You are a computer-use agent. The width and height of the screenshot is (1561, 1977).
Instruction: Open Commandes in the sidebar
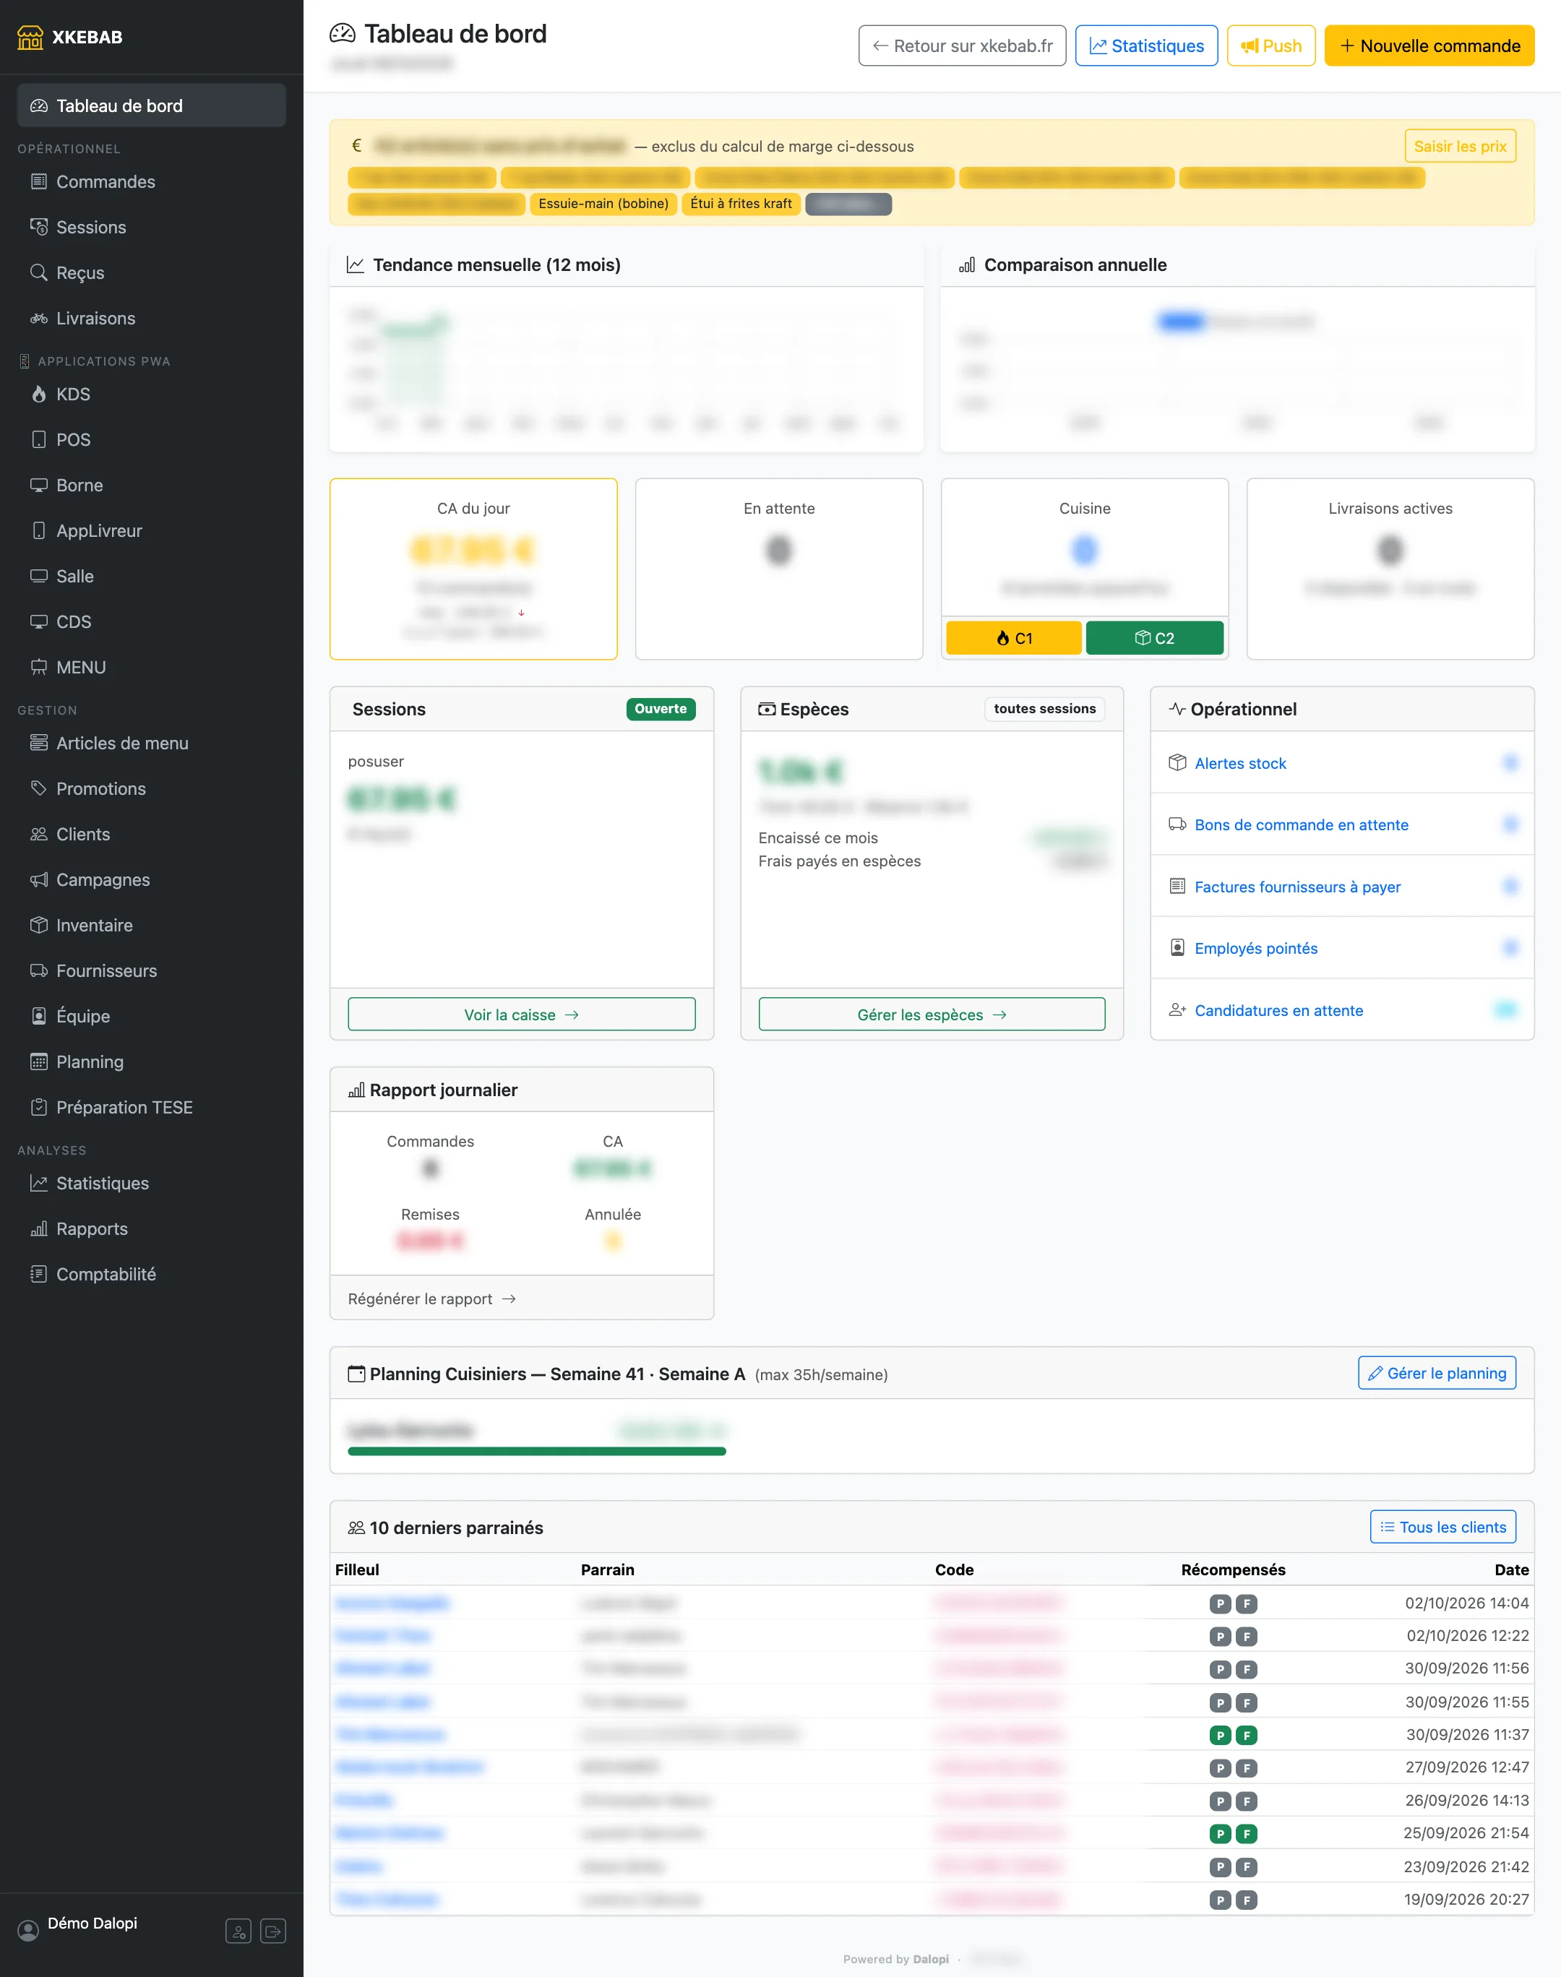click(152, 182)
